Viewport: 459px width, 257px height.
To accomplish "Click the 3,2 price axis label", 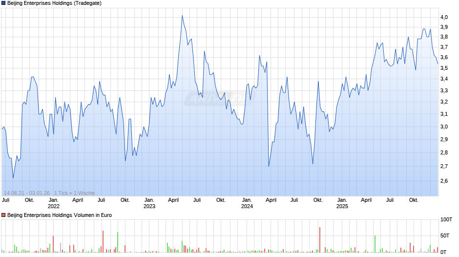I will coord(444,102).
